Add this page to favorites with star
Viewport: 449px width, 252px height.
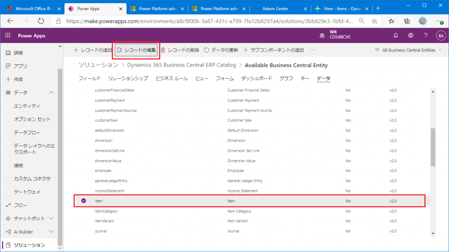pos(374,21)
